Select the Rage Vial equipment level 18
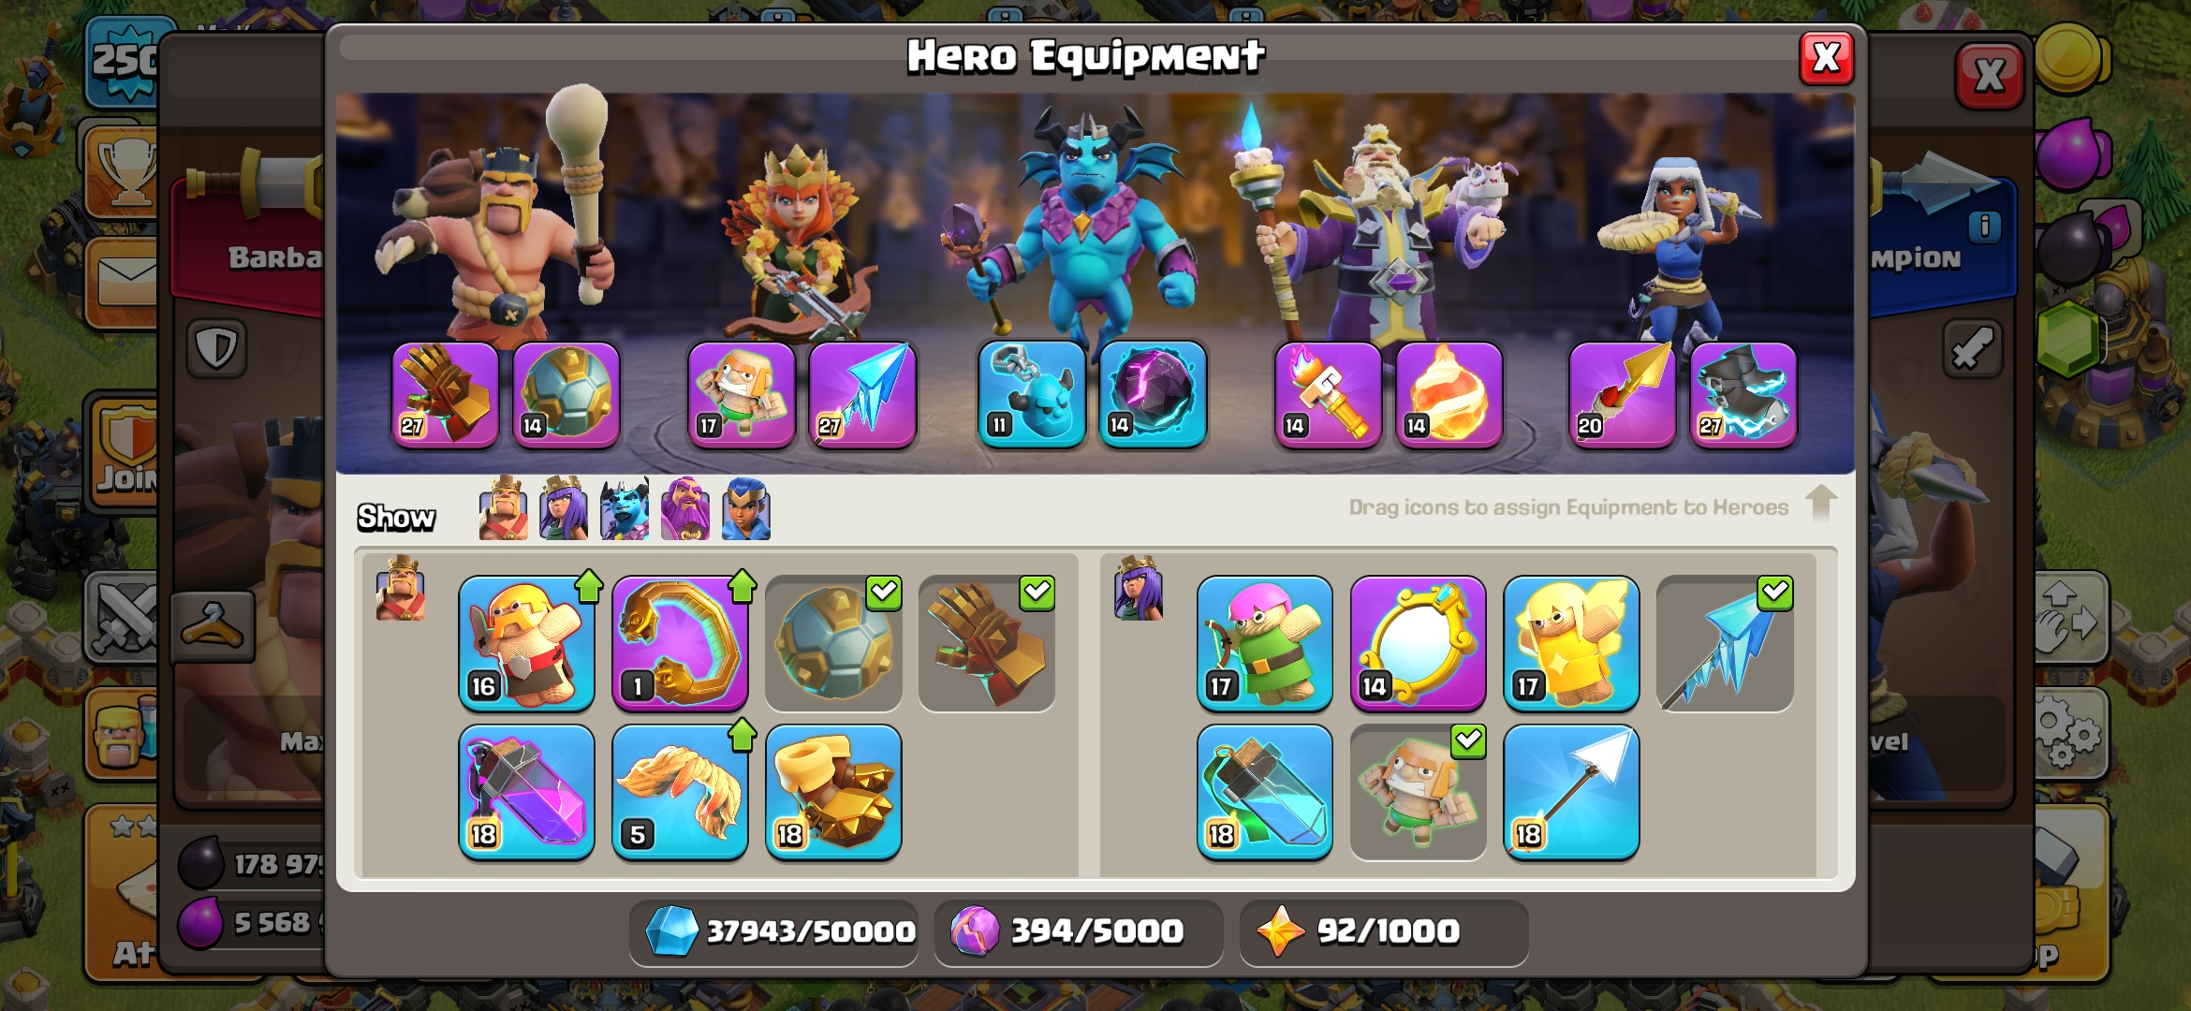 click(526, 792)
